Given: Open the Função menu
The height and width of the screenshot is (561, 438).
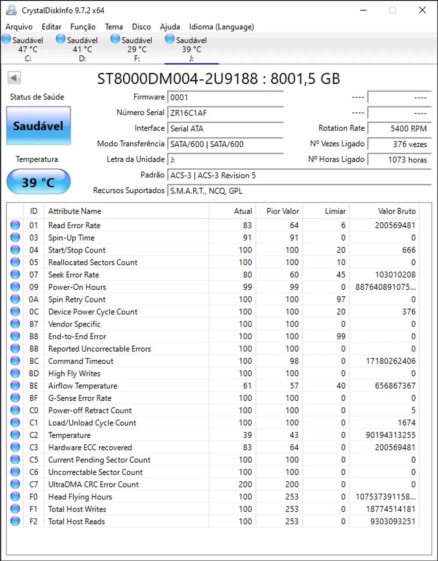Looking at the screenshot, I should 83,27.
